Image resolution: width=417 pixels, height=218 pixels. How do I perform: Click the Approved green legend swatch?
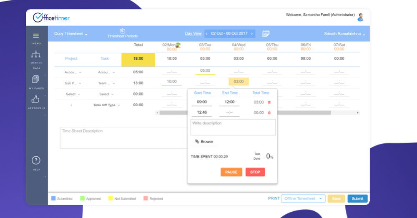83,198
